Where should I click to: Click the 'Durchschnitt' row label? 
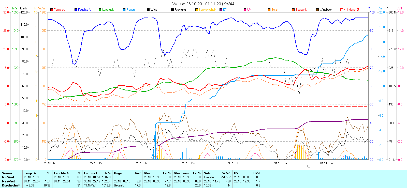point(11,185)
